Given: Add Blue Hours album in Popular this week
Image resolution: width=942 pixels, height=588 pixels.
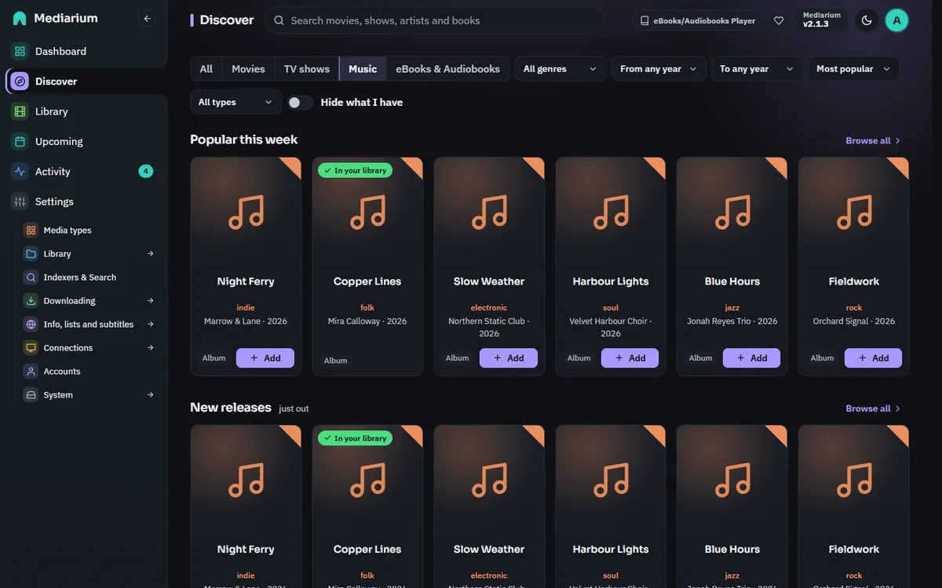Looking at the screenshot, I should [x=752, y=358].
